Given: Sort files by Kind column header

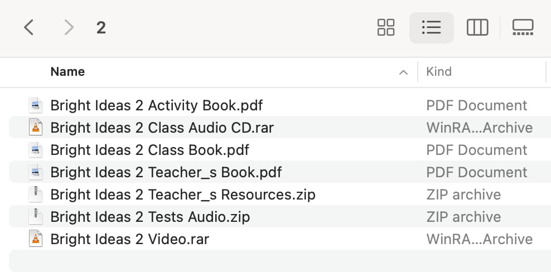Looking at the screenshot, I should click(439, 72).
